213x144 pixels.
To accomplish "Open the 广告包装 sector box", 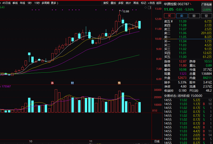I will (x=206, y=7).
